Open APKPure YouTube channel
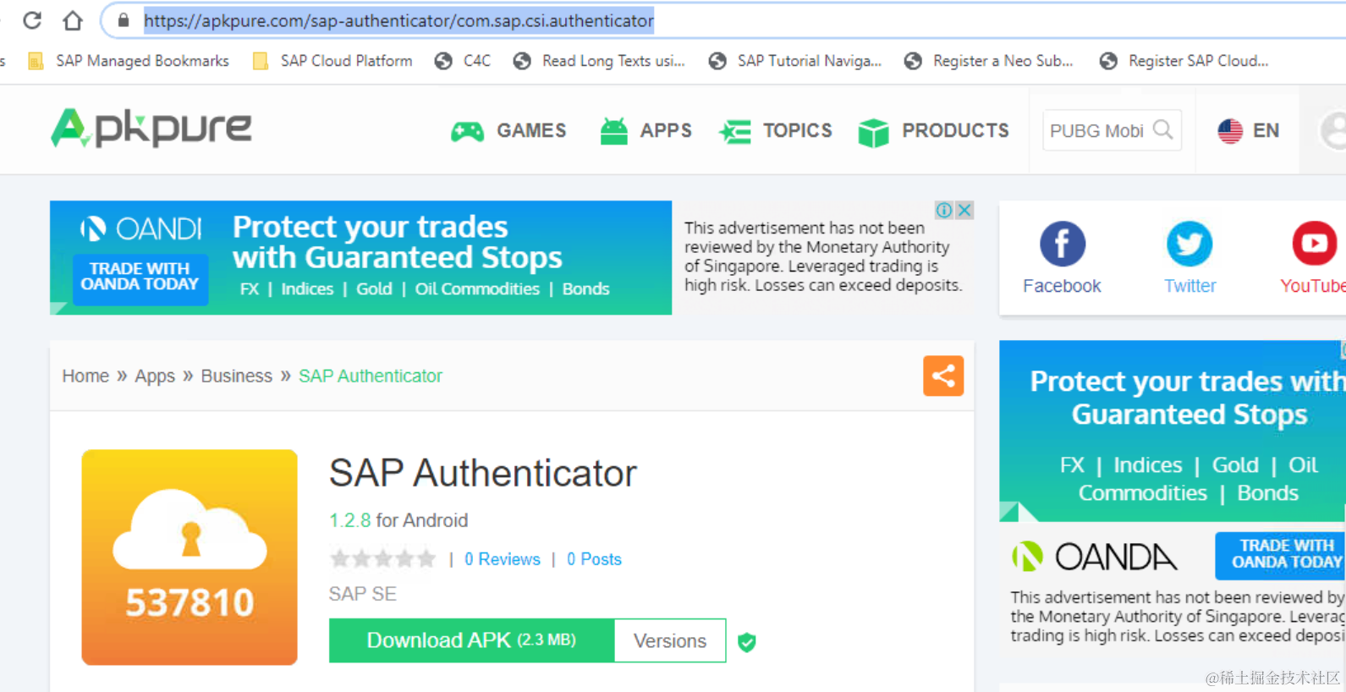This screenshot has width=1346, height=692. coord(1312,258)
